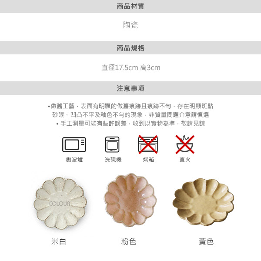Click the beige white flower plate image
261x261 pixels.
[x=60, y=203]
